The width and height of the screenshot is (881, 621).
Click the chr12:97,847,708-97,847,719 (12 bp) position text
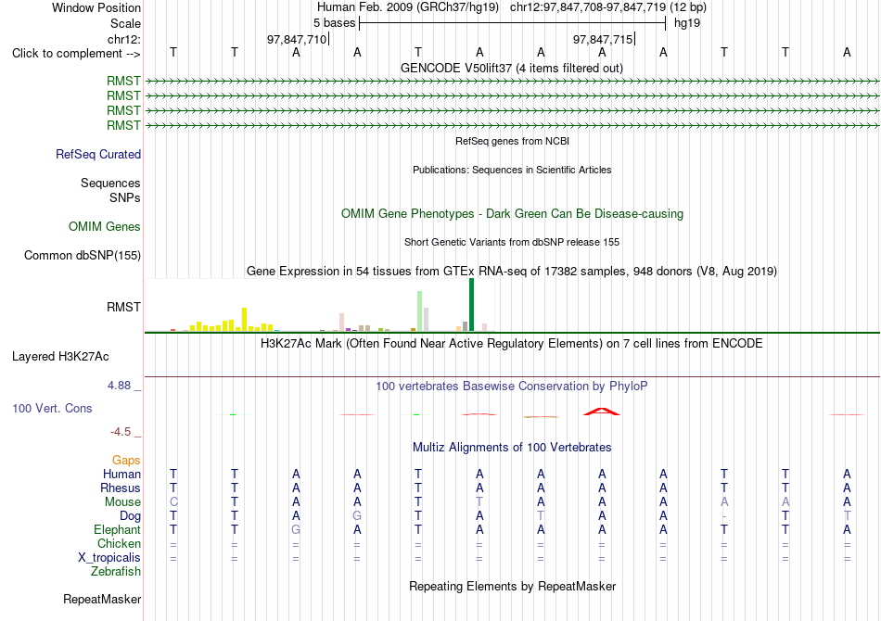coord(608,7)
